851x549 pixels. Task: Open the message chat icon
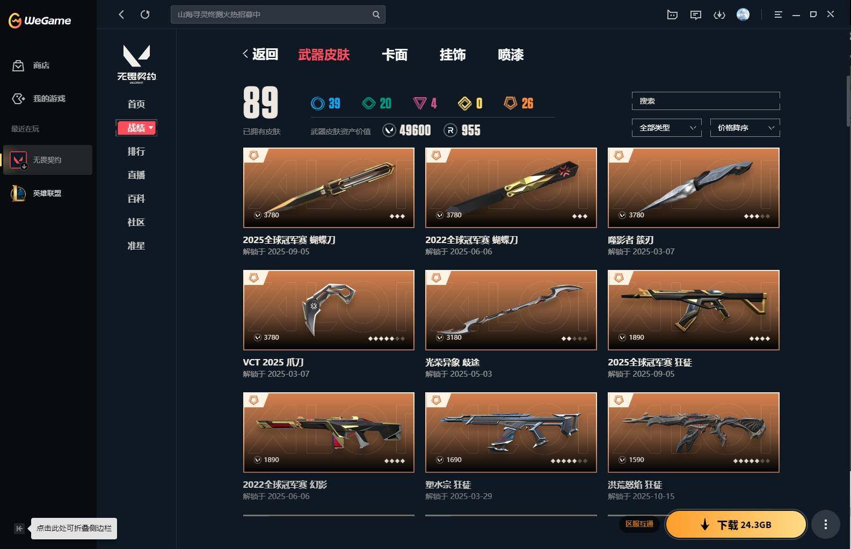click(x=696, y=14)
